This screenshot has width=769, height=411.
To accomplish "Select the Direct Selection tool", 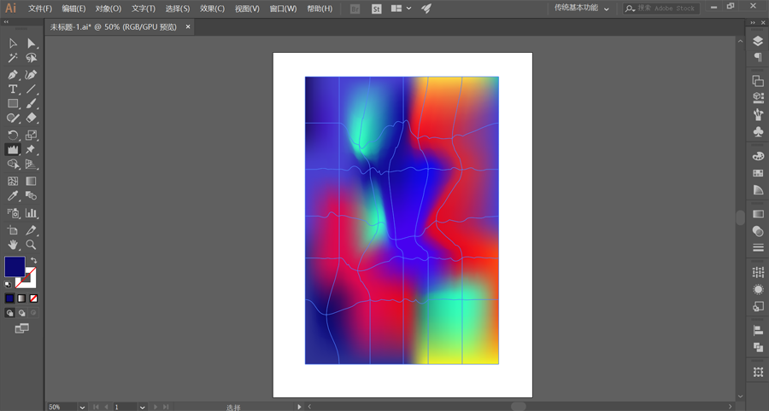I will pos(32,43).
